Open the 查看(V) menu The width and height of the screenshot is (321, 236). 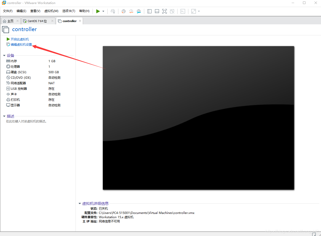[x=35, y=11]
